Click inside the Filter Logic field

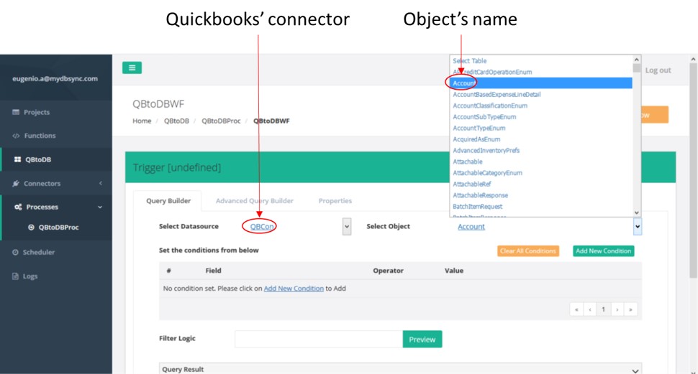(318, 339)
